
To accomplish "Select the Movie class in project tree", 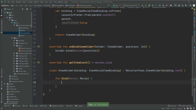I will point(22,31).
